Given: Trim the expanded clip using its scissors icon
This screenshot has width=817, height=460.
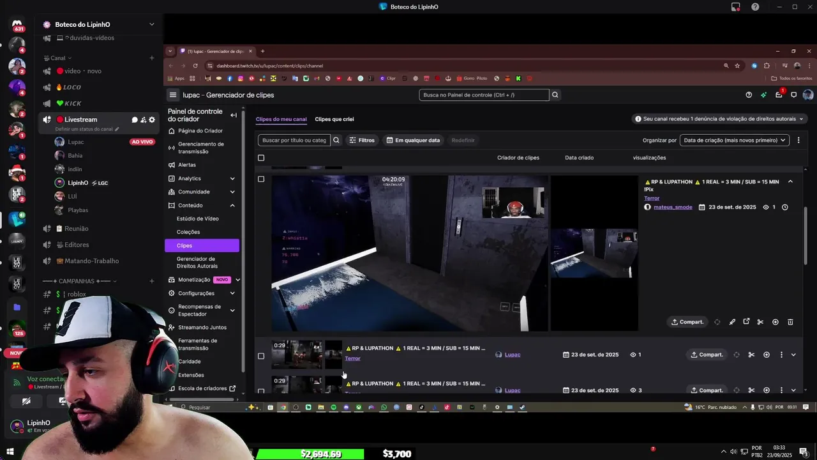Looking at the screenshot, I should [760, 322].
